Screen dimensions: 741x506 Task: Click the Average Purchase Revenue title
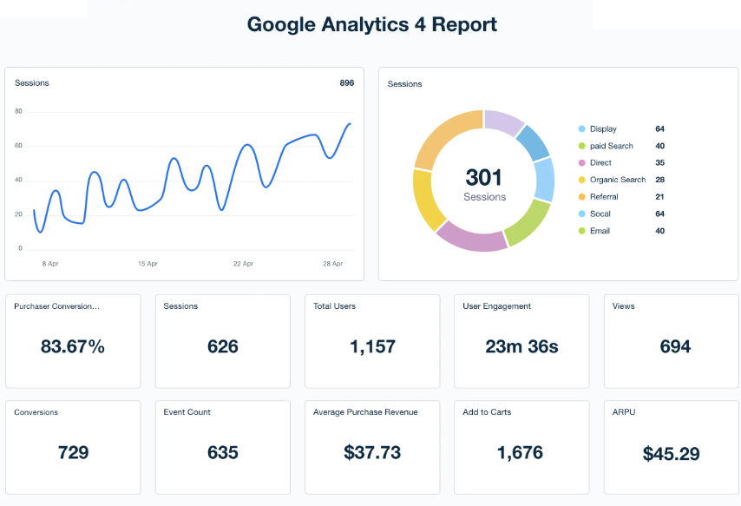pyautogui.click(x=365, y=412)
